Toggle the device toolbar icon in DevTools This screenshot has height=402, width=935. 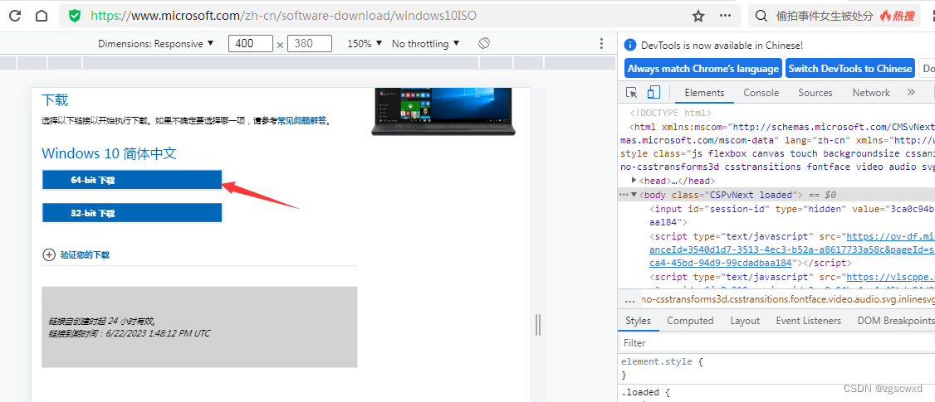(654, 92)
